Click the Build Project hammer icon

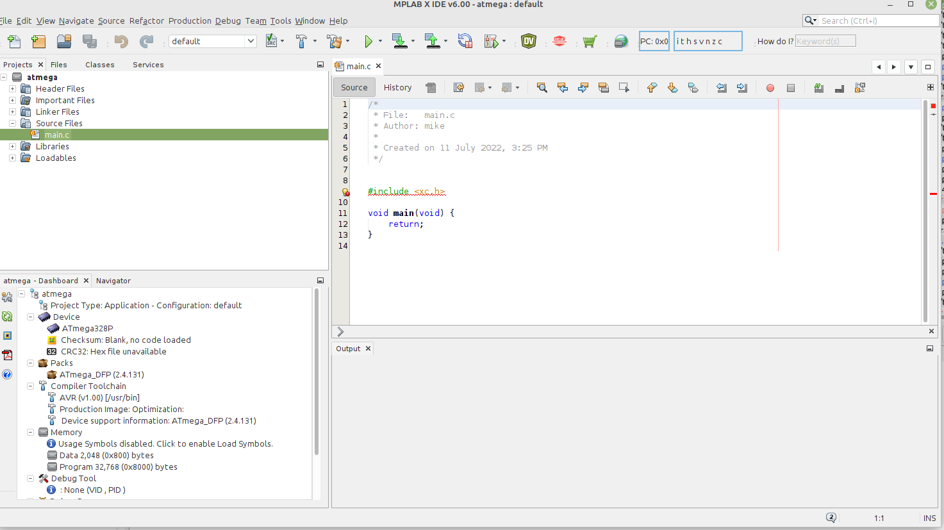301,42
